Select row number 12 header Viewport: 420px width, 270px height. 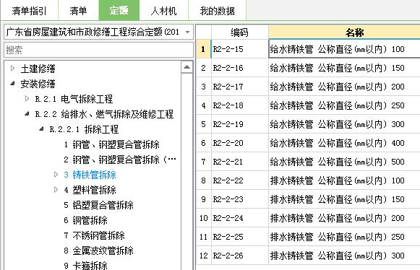point(203,256)
